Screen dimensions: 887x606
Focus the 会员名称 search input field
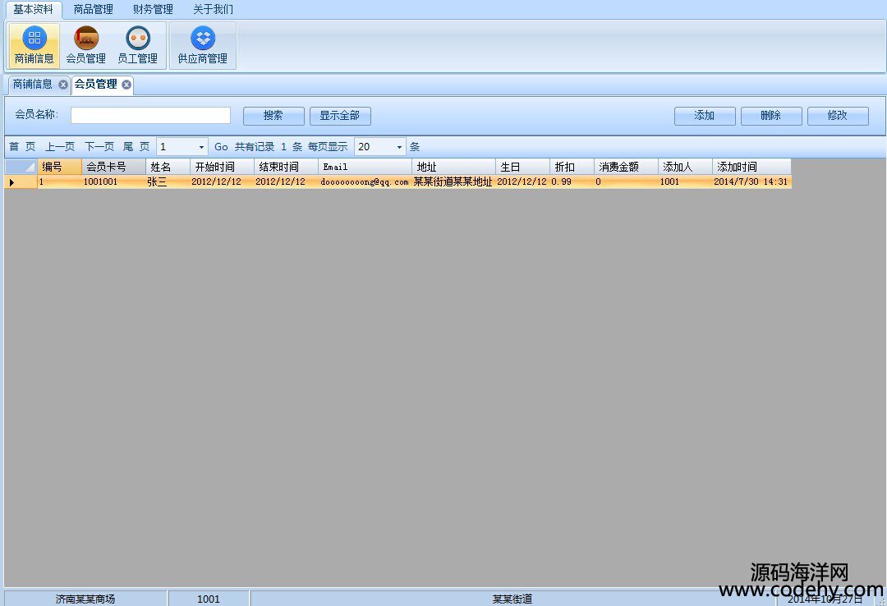click(150, 116)
